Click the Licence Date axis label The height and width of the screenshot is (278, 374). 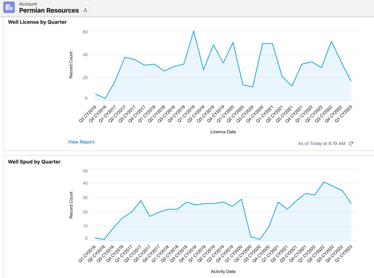(x=223, y=132)
